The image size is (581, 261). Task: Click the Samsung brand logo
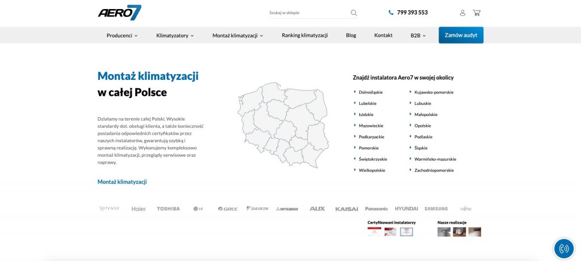(x=436, y=208)
